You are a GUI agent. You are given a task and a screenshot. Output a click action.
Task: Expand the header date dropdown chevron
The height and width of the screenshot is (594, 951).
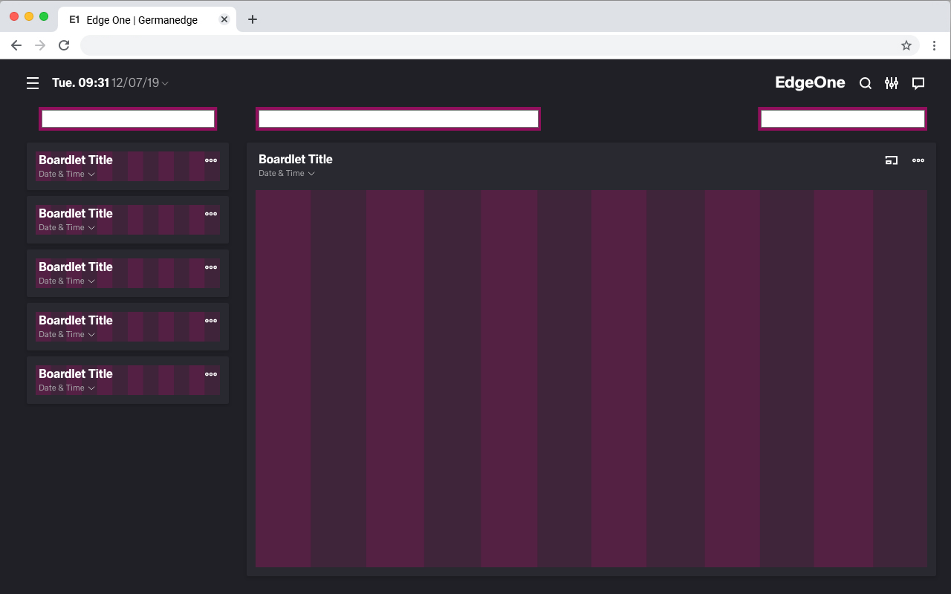tap(165, 83)
